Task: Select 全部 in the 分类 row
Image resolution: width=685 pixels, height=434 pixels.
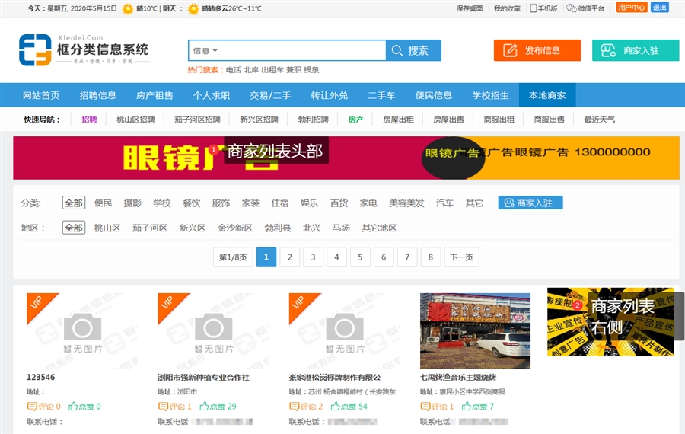Action: (x=74, y=203)
